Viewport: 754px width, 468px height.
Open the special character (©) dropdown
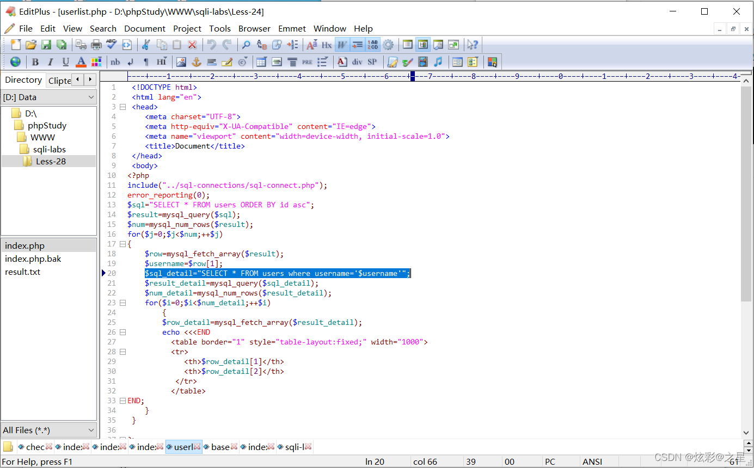coord(243,61)
